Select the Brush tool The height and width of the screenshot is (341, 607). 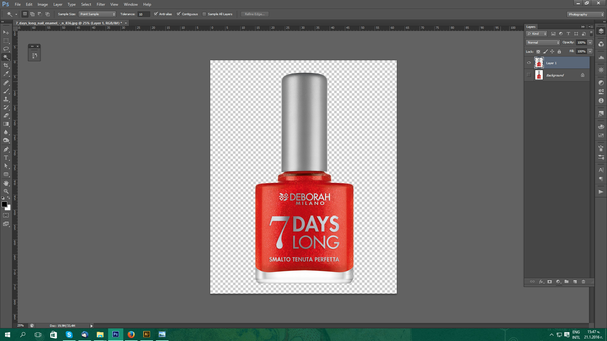click(x=6, y=91)
